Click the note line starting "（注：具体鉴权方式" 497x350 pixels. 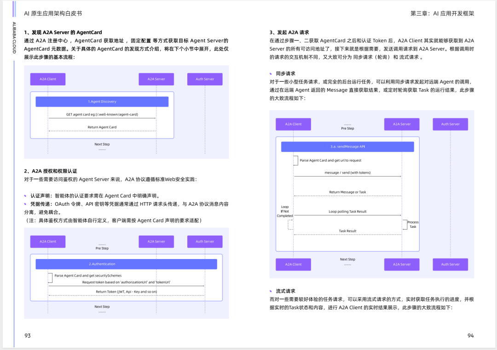tap(113, 220)
